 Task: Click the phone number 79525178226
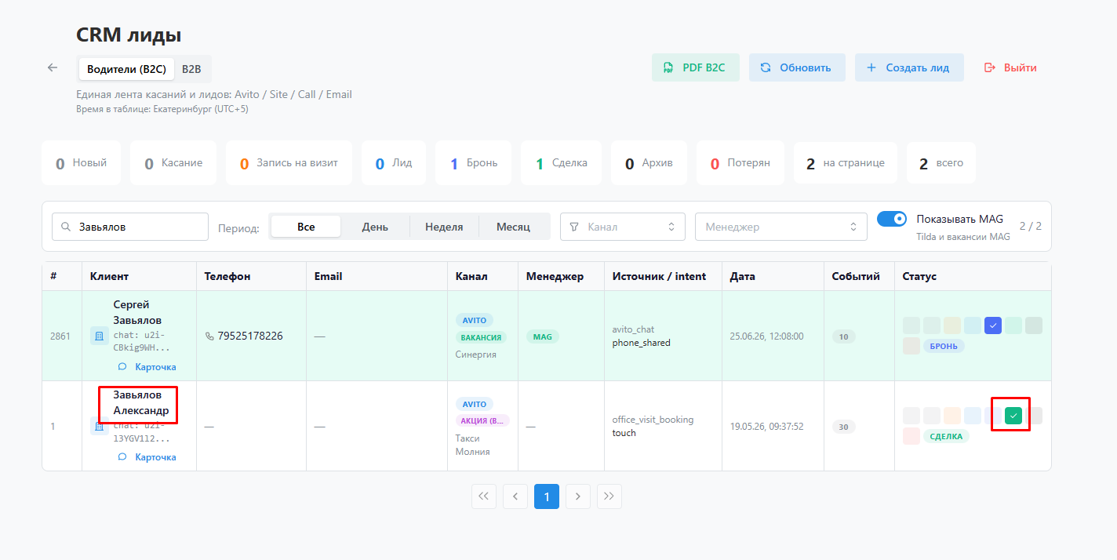tap(250, 336)
